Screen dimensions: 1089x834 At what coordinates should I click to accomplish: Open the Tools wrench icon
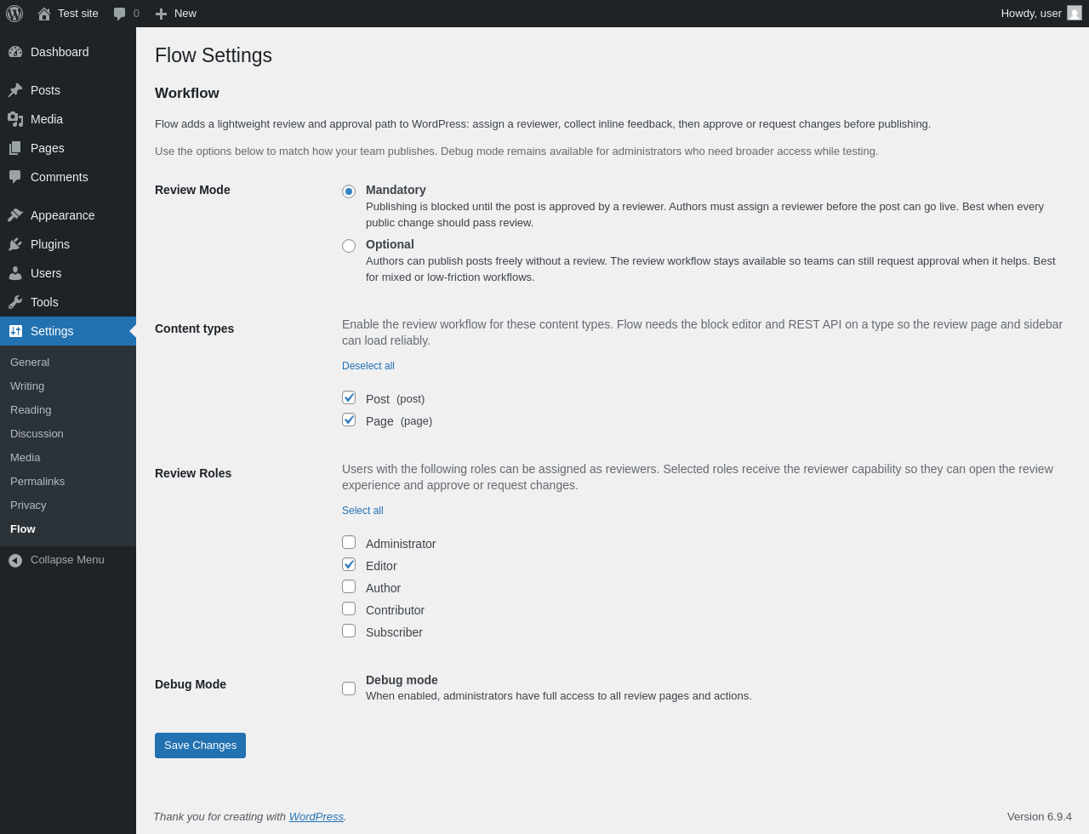pos(15,302)
